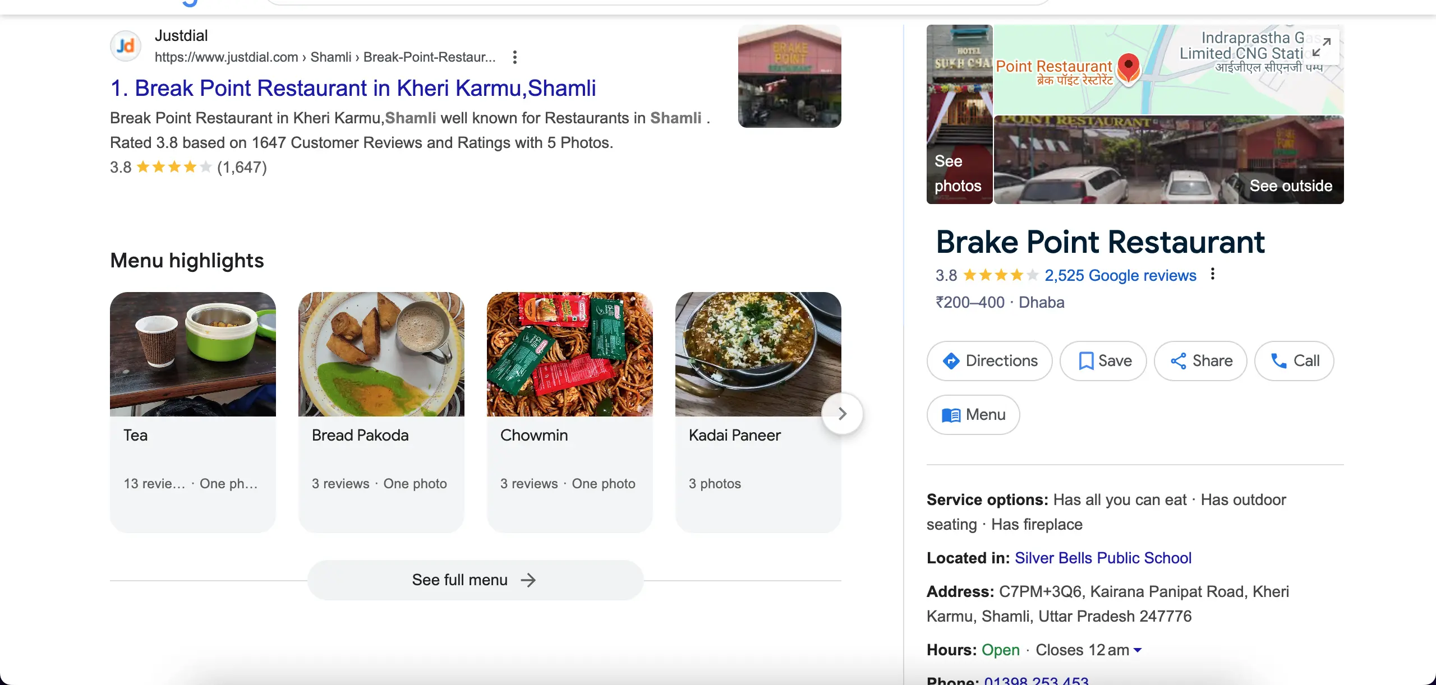The image size is (1436, 685).
Task: Open the Menu button in knowledge panel
Action: [973, 415]
